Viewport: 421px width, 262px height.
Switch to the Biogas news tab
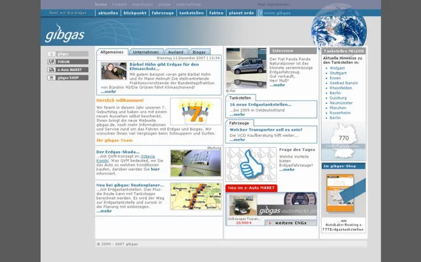click(x=199, y=52)
